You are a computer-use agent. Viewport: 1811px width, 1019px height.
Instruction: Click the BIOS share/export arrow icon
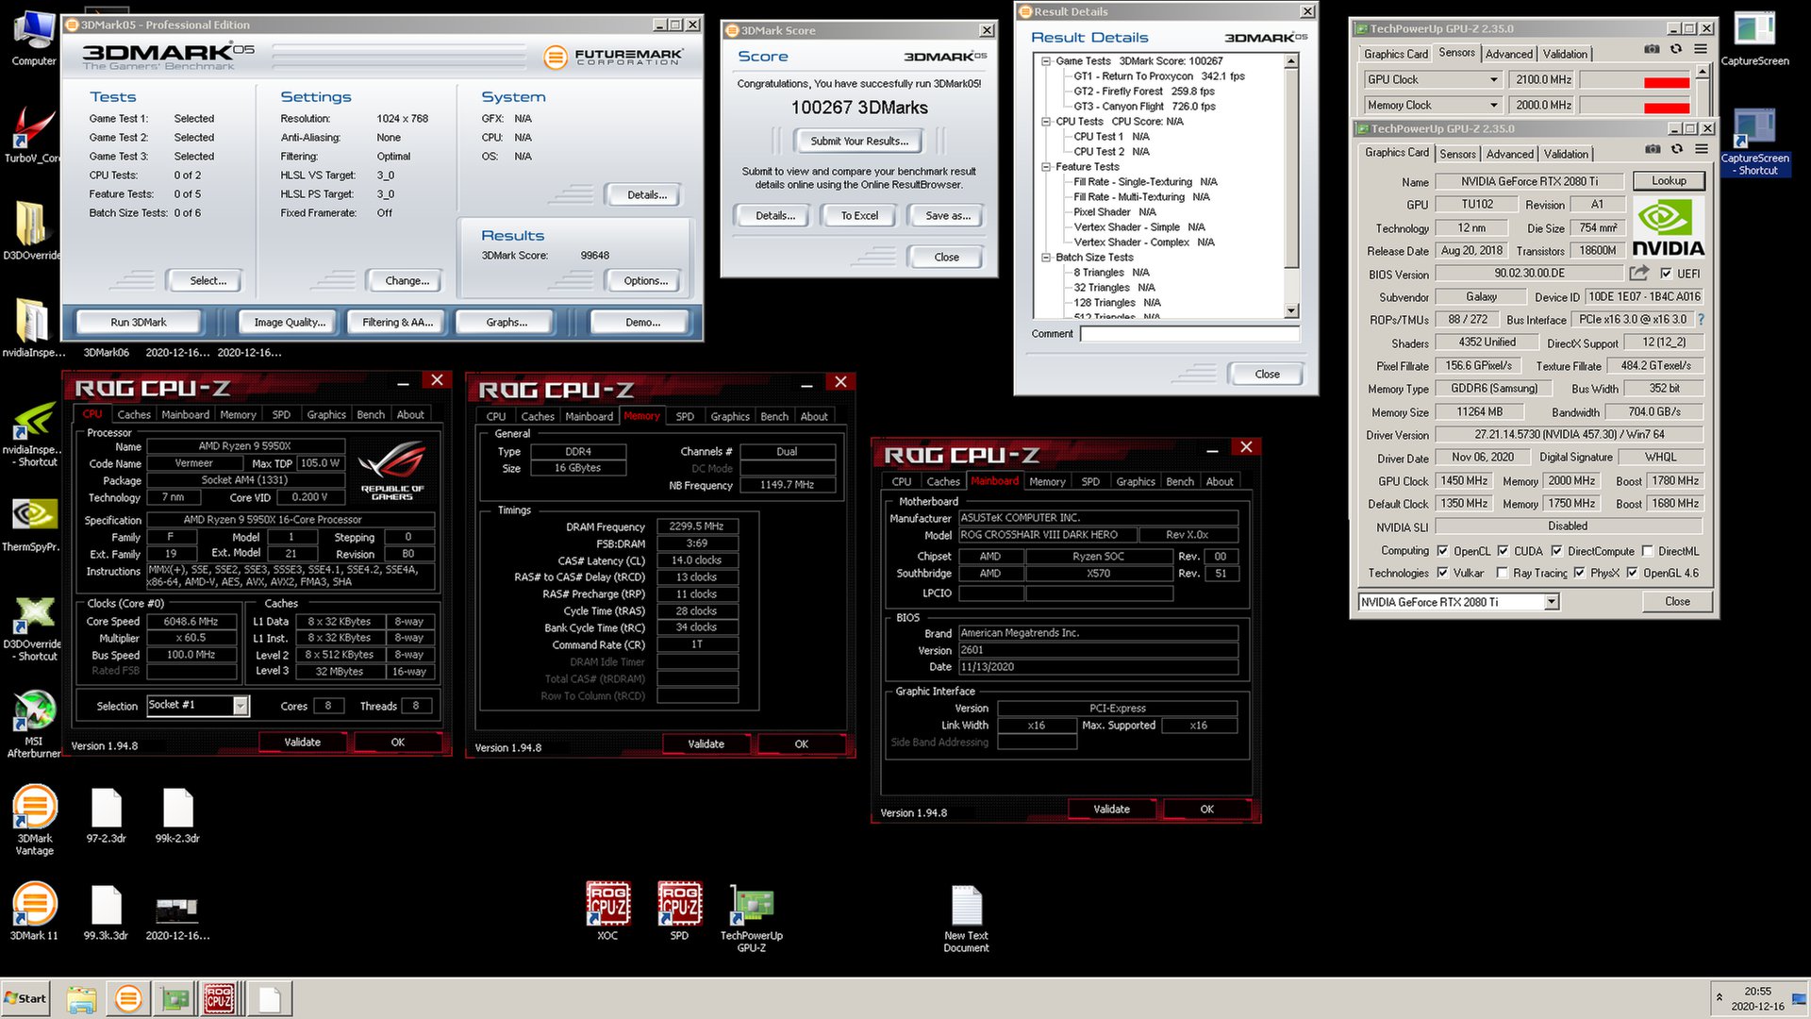pyautogui.click(x=1639, y=273)
